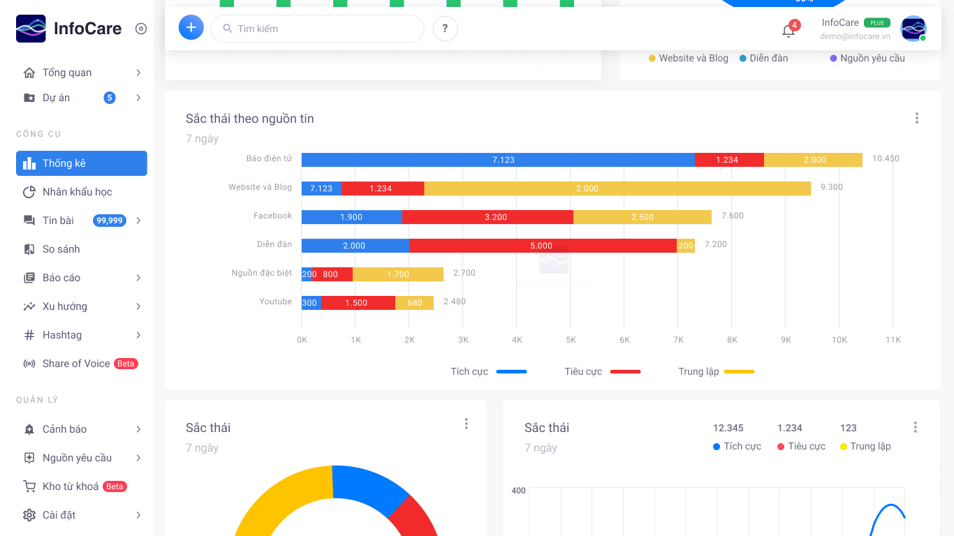
Task: Open three-dot menu on Sắc thái donut card
Action: (466, 424)
